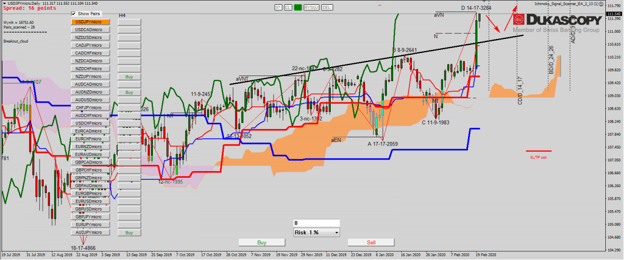This screenshot has height=260, width=624.
Task: Click the Ichimoku_Signal_Scanner_EA name label
Action: click(x=566, y=4)
